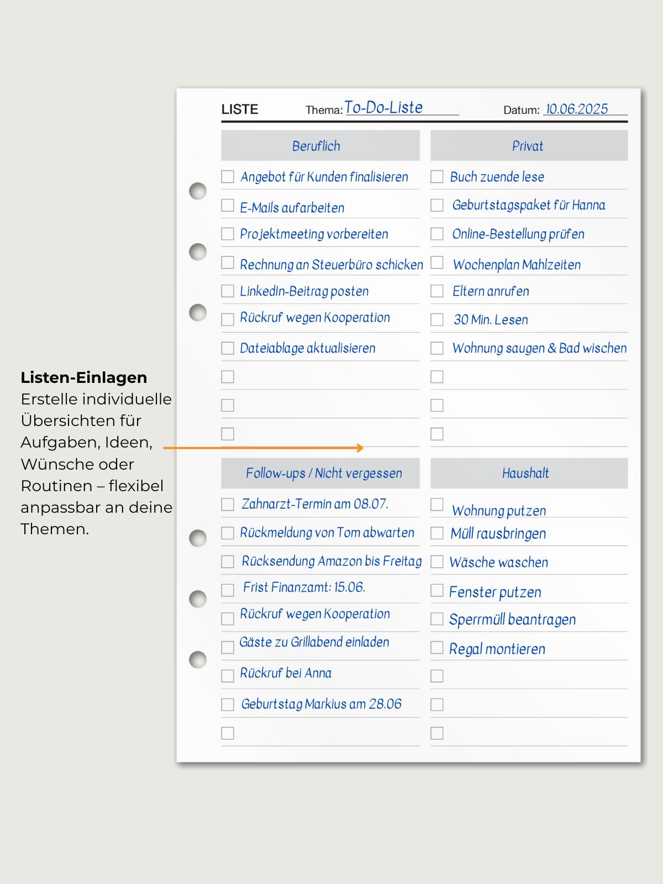Check the box for Angebot für Kunden finalisieren
The height and width of the screenshot is (884, 663).
pyautogui.click(x=228, y=177)
